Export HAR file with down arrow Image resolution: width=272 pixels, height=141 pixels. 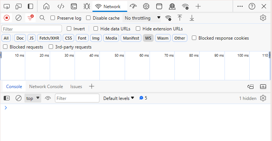[x=192, y=18]
